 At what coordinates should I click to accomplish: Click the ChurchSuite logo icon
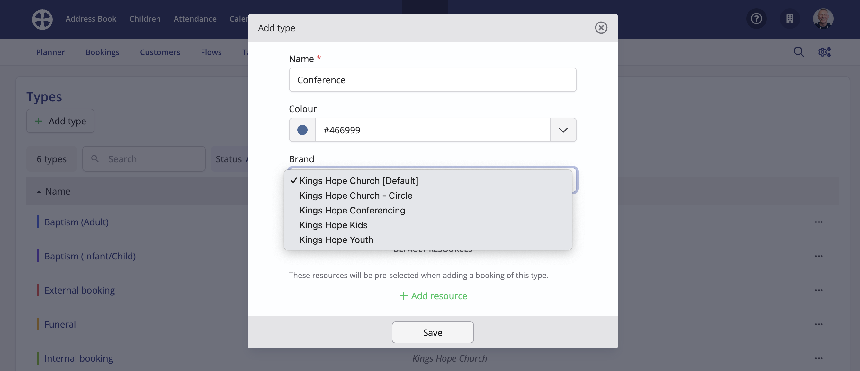click(x=42, y=19)
